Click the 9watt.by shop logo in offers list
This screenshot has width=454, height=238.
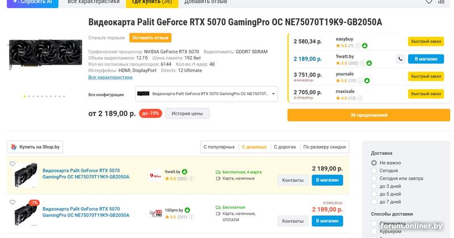point(155,175)
